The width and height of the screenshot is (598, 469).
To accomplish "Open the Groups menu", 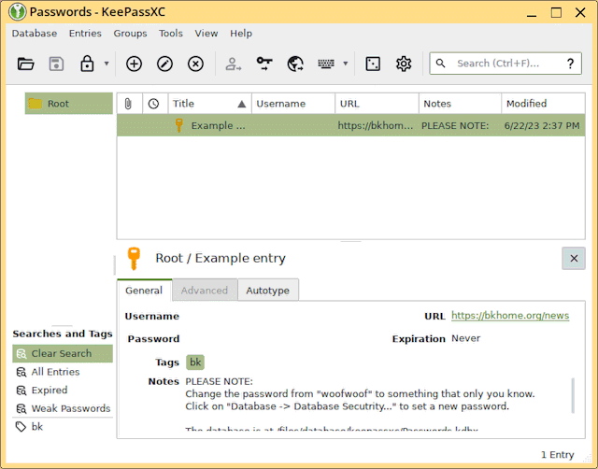I will [130, 34].
